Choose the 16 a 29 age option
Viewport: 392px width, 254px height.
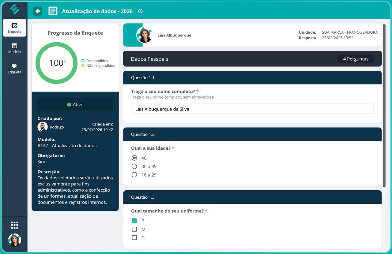click(x=134, y=175)
